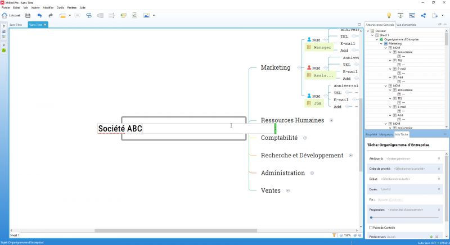
Task: Select the Arborescence Générale tab
Action: click(380, 25)
